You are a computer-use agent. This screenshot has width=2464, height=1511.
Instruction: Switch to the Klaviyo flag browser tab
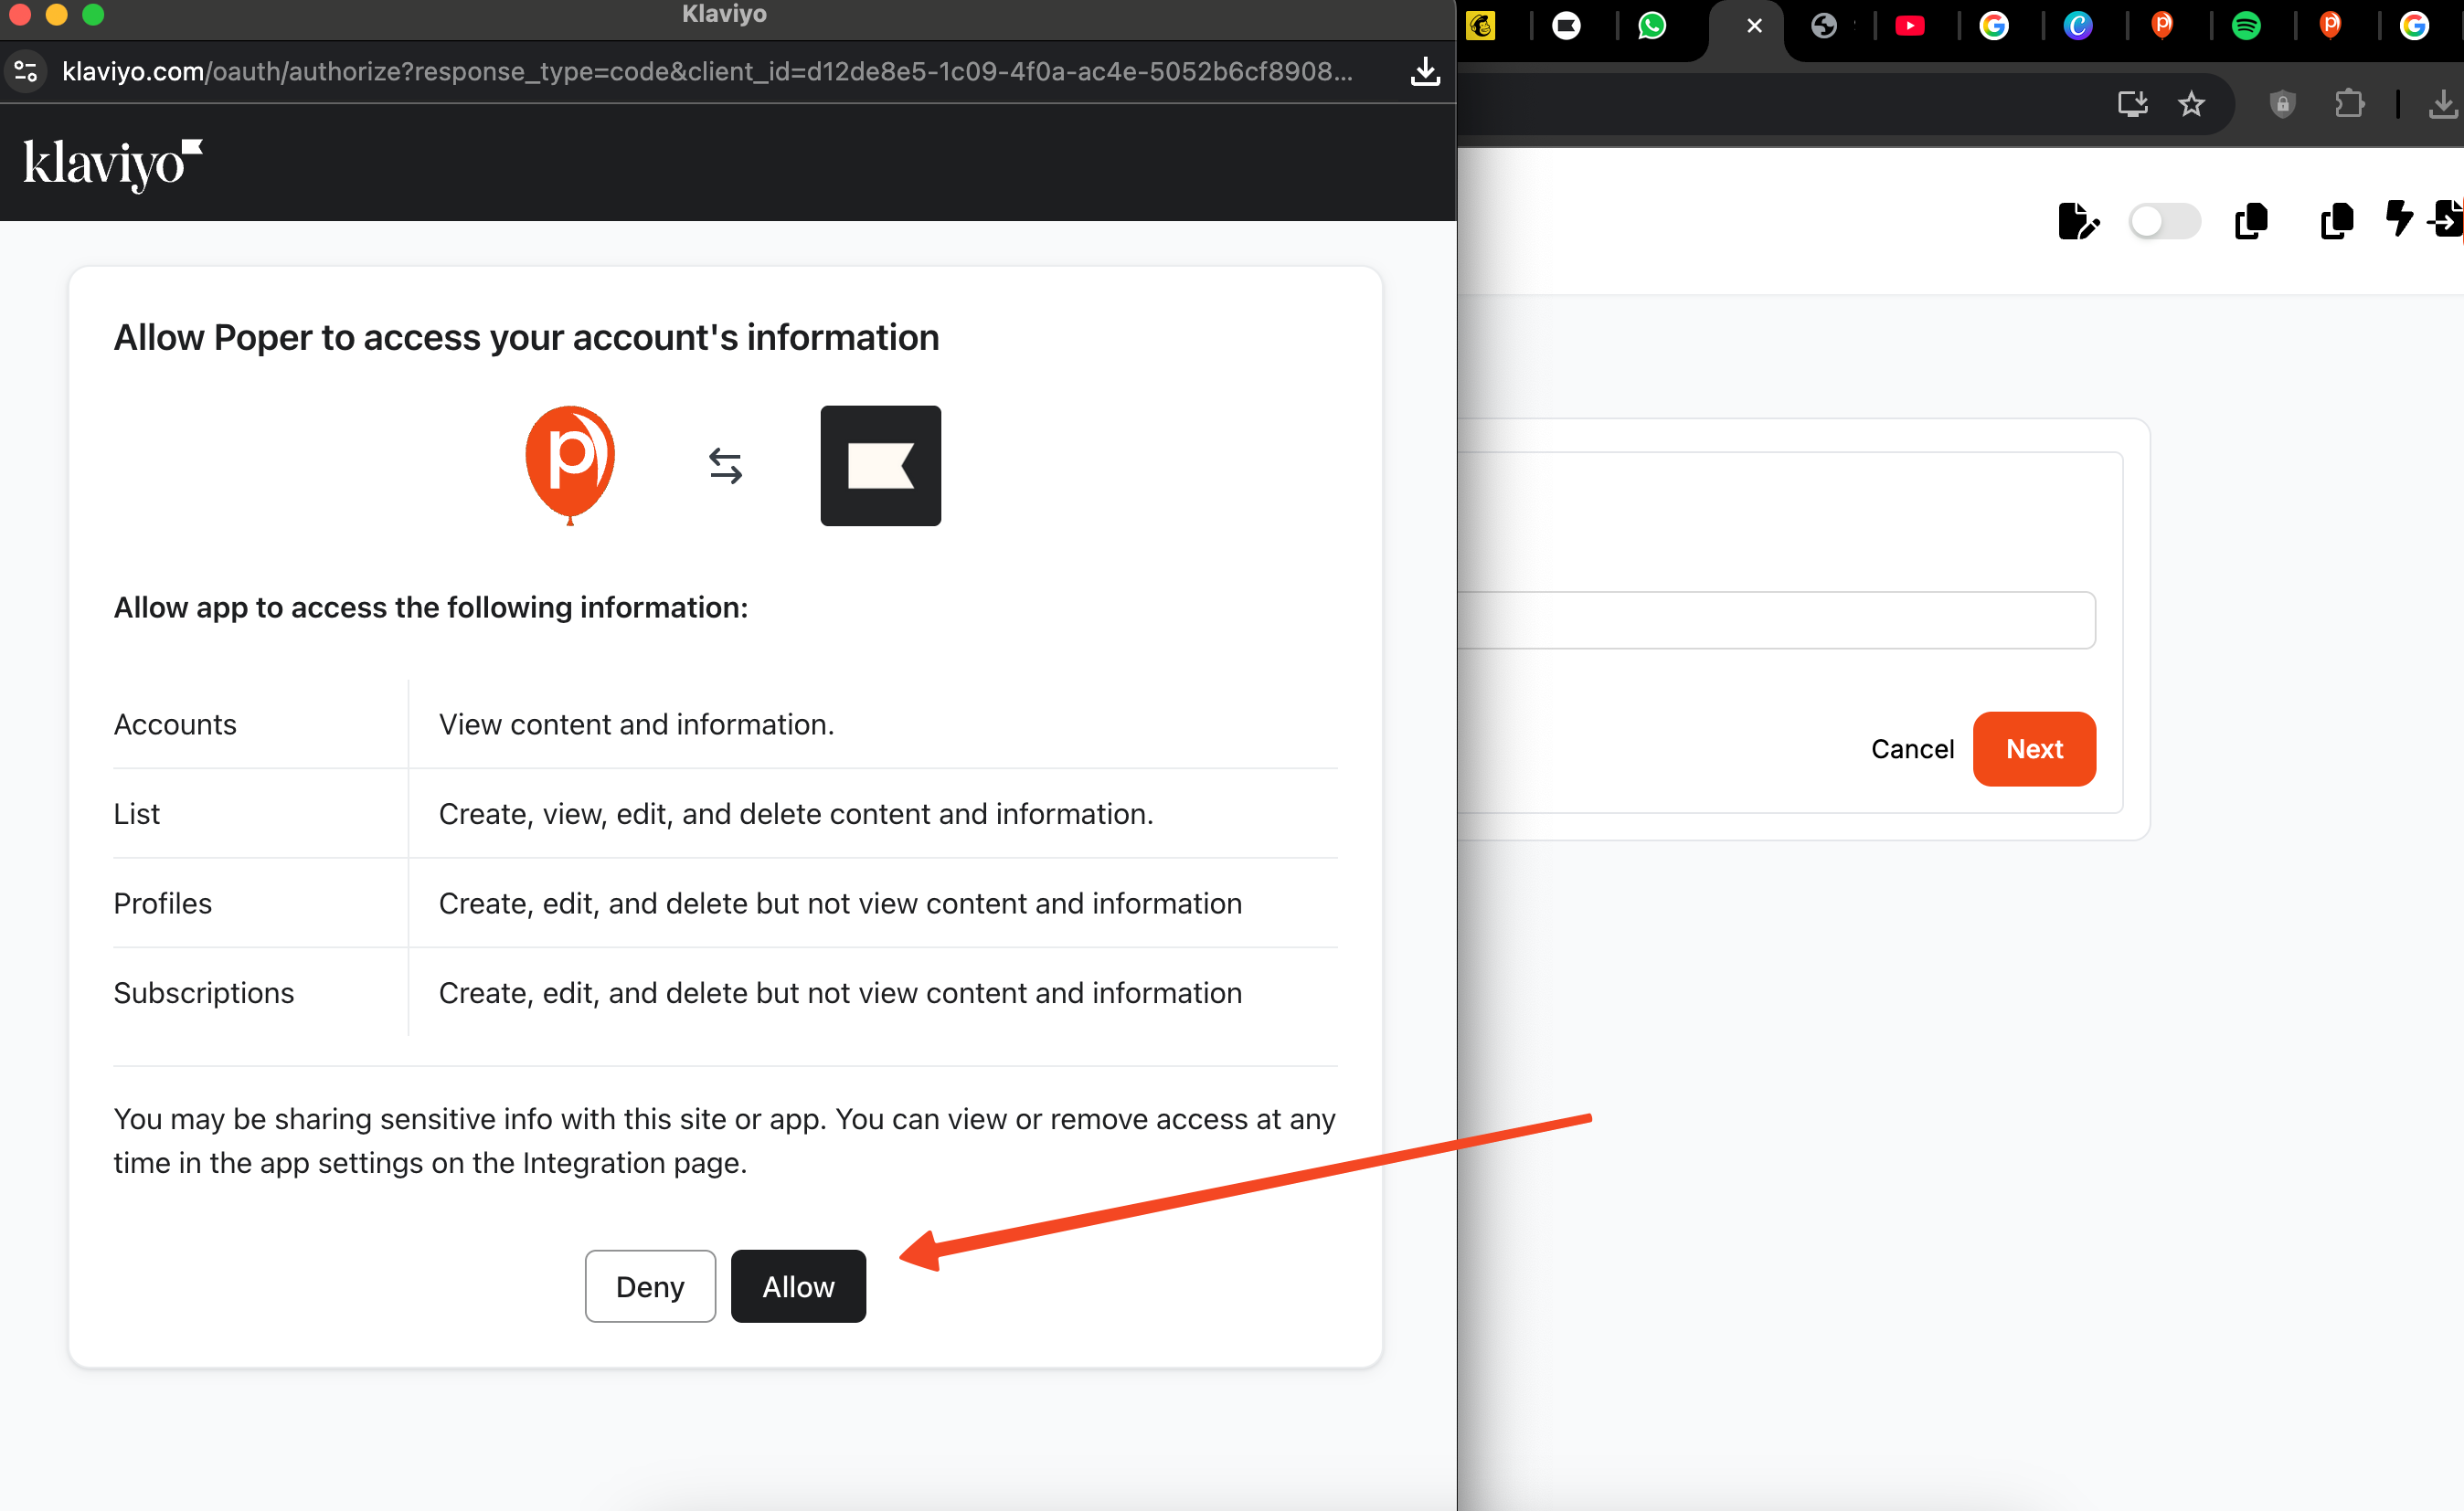click(x=1566, y=26)
